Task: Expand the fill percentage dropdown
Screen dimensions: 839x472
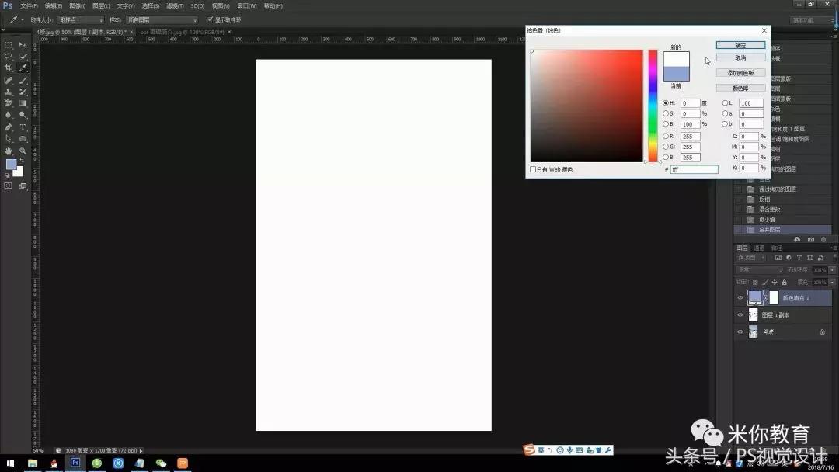Action: click(831, 281)
